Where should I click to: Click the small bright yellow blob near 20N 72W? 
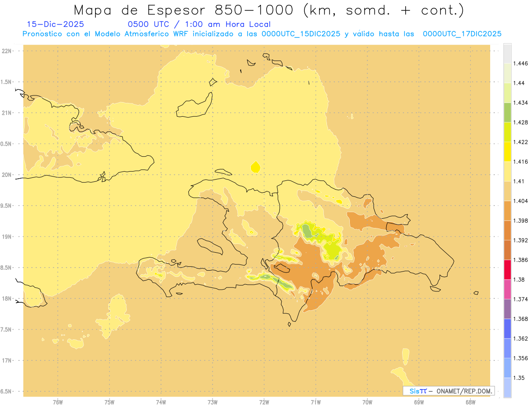point(255,167)
